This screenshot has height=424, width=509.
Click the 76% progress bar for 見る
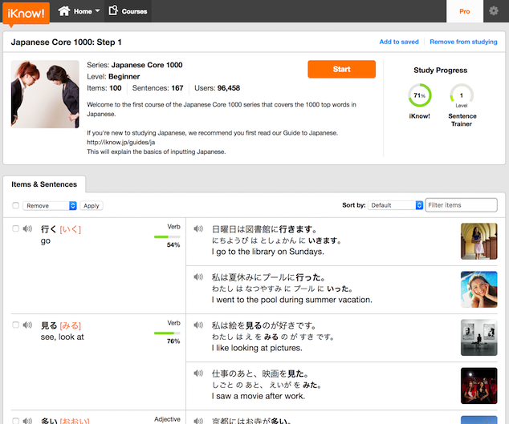coord(167,333)
